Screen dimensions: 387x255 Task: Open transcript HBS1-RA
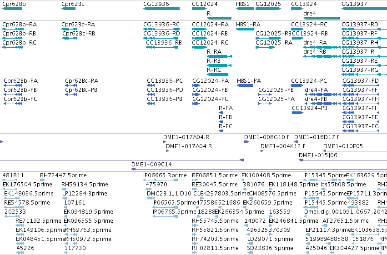248,25
